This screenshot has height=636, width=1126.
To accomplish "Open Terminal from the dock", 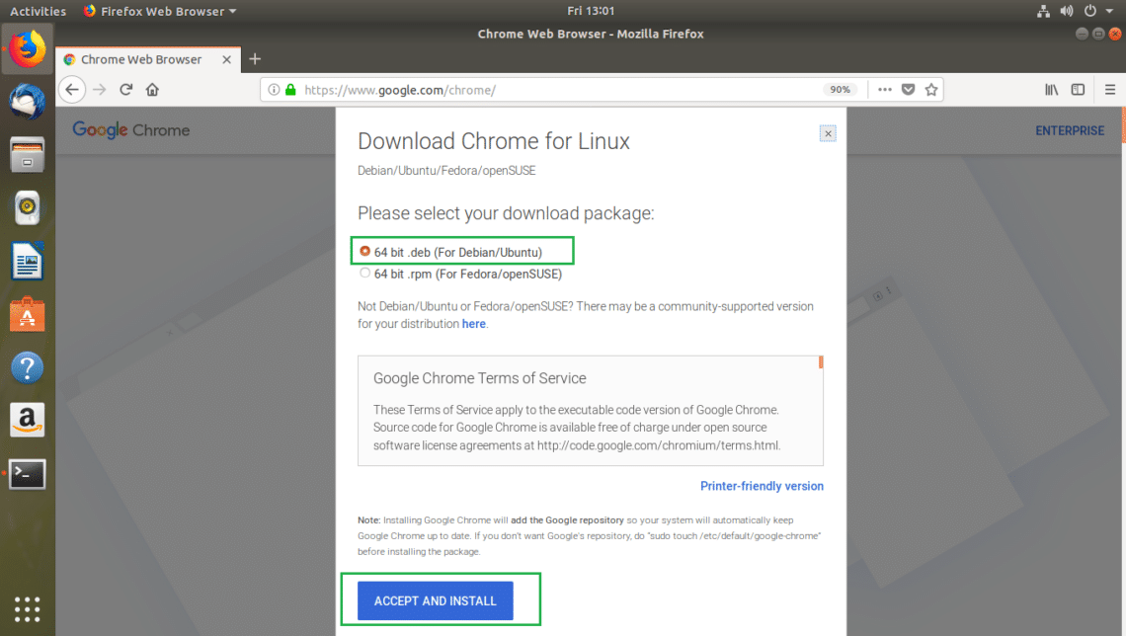I will click(28, 475).
